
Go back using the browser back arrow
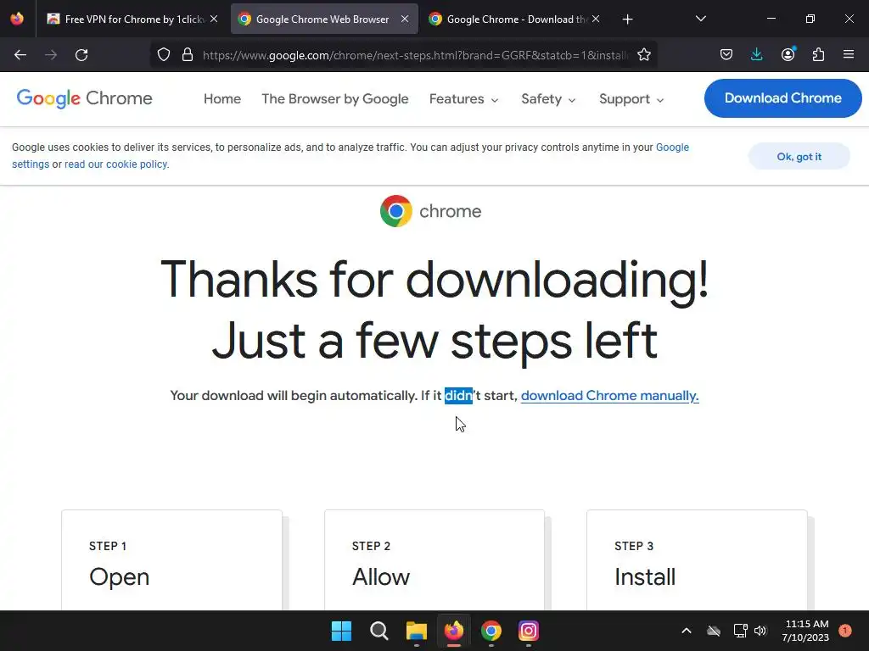coord(20,55)
